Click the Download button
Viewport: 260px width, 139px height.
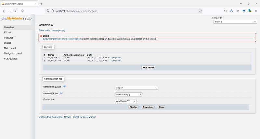(148, 107)
